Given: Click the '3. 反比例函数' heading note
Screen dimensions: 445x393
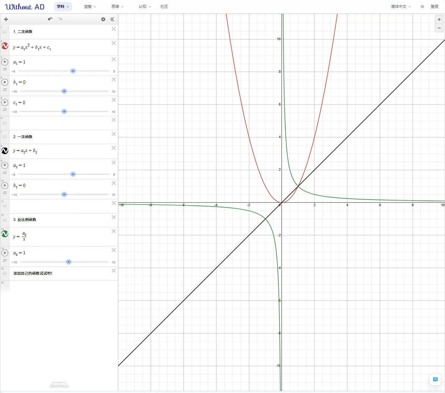Looking at the screenshot, I should pos(25,220).
